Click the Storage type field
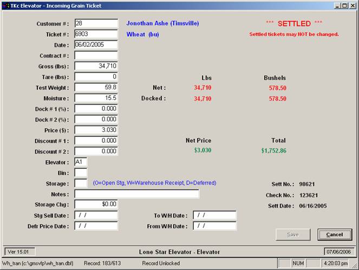 pos(81,183)
